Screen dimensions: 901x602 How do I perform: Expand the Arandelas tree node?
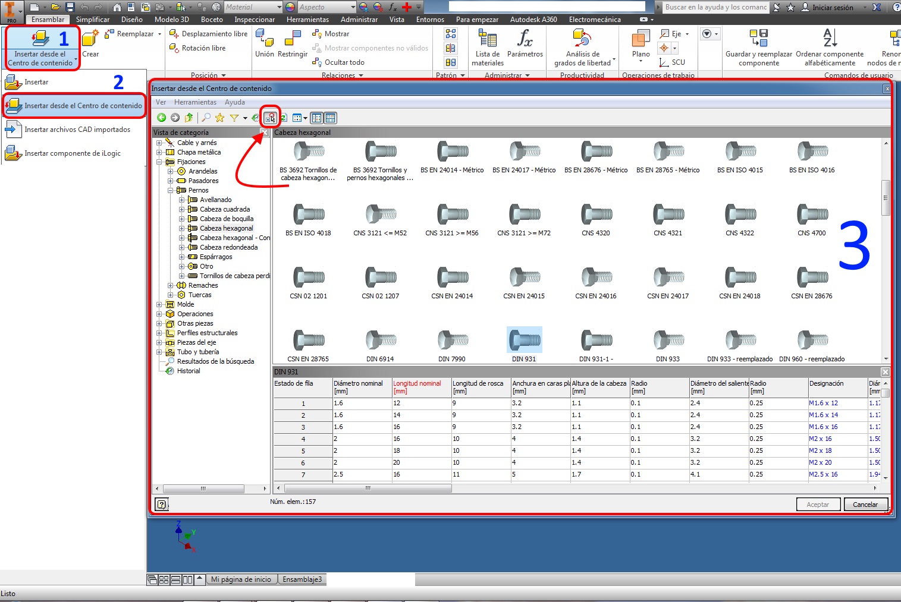pos(170,171)
